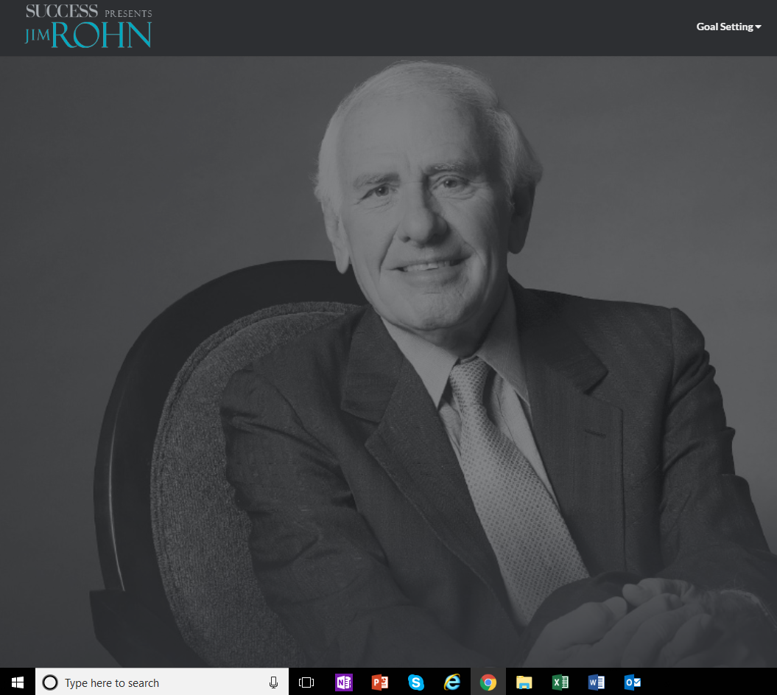Open File Explorer from the taskbar
Image resolution: width=777 pixels, height=695 pixels.
click(524, 682)
